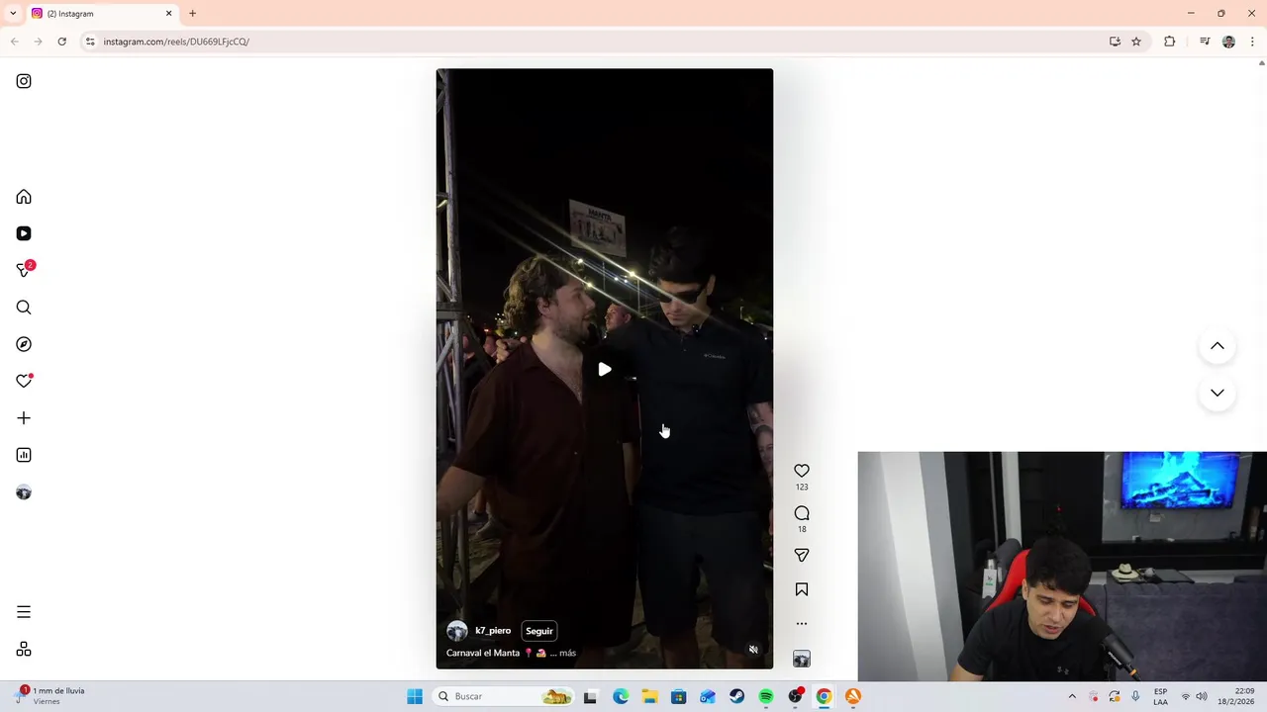Reload the page

[62, 42]
